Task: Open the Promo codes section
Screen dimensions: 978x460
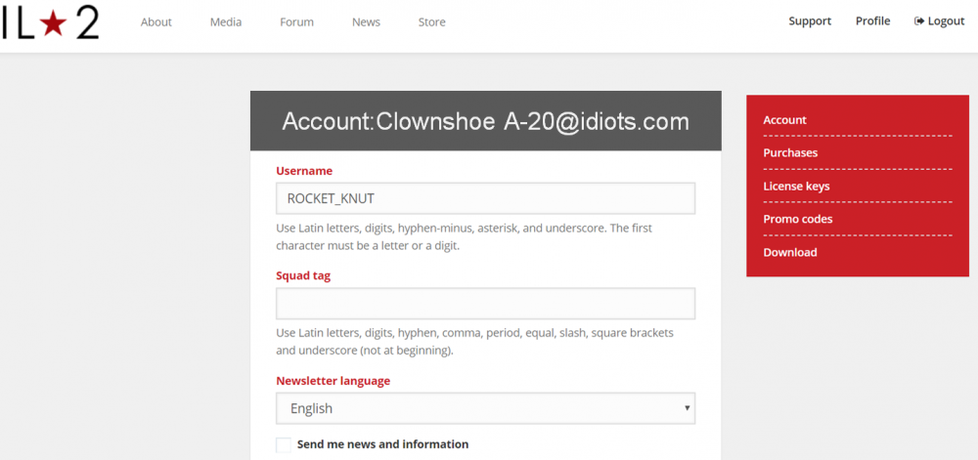Action: 798,220
